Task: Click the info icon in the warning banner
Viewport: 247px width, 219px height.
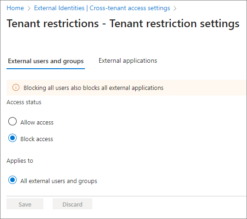Action: (16, 88)
